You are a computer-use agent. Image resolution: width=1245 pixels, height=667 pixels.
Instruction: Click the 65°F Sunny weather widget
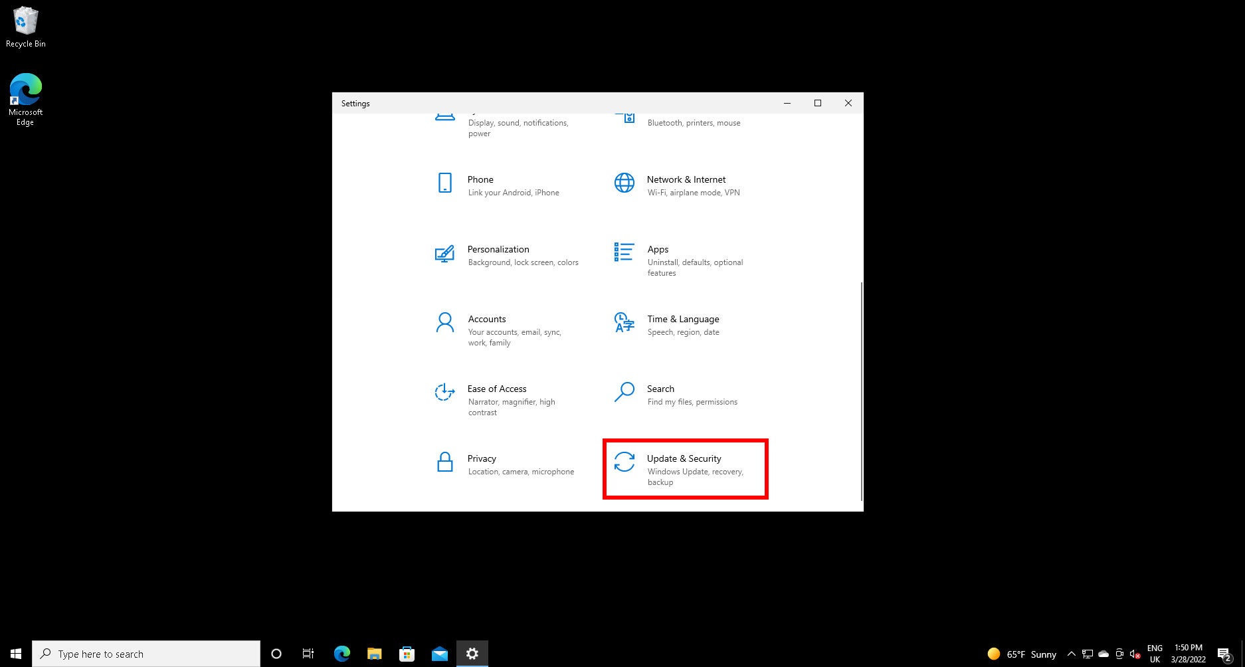pyautogui.click(x=1022, y=654)
